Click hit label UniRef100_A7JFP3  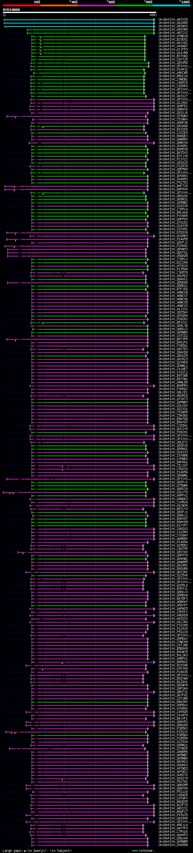click(173, 49)
